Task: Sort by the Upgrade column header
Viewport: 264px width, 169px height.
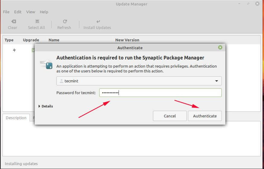Action: (x=31, y=40)
